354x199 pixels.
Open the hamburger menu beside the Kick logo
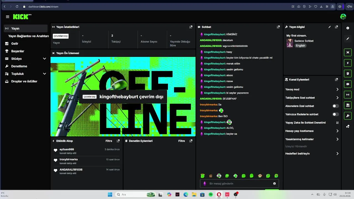pos(7,17)
